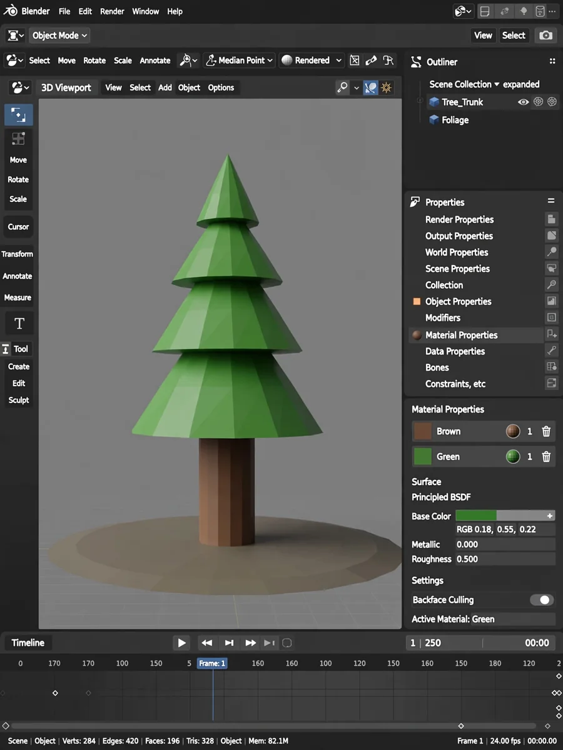Click the large T text tool icon
This screenshot has height=750, width=563.
19,323
